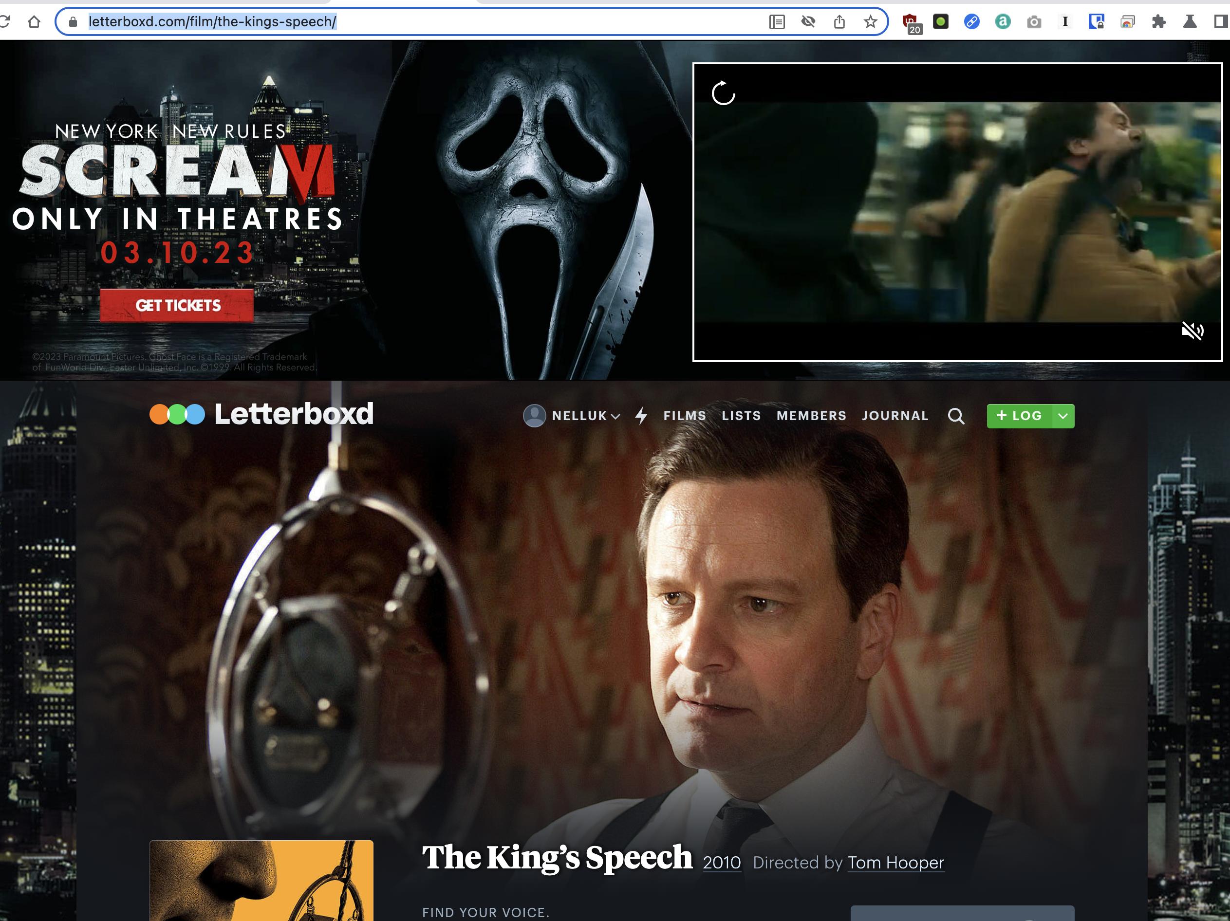Click the lightning bolt activity icon
The height and width of the screenshot is (921, 1230).
pos(642,416)
